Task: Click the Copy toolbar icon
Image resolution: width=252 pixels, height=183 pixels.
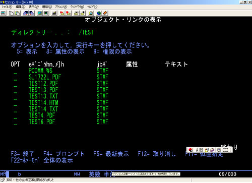Action: point(11,13)
